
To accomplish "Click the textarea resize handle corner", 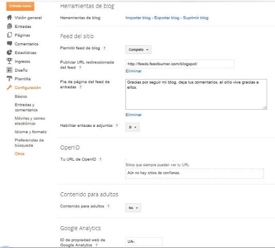I will (265, 108).
